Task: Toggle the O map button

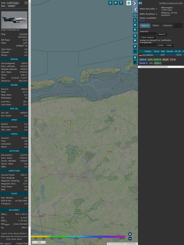Action: 135,25
